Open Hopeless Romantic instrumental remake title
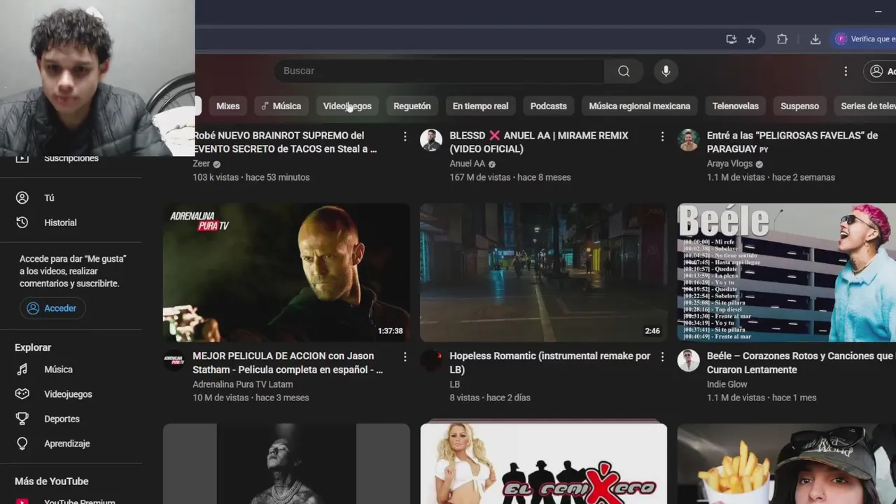896x504 pixels. [549, 363]
